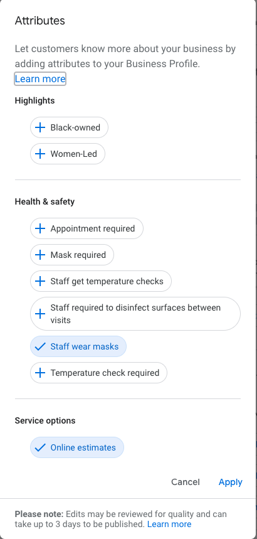257x539 pixels.
Task: Click the plus icon beside Black-owned
Action: point(40,127)
